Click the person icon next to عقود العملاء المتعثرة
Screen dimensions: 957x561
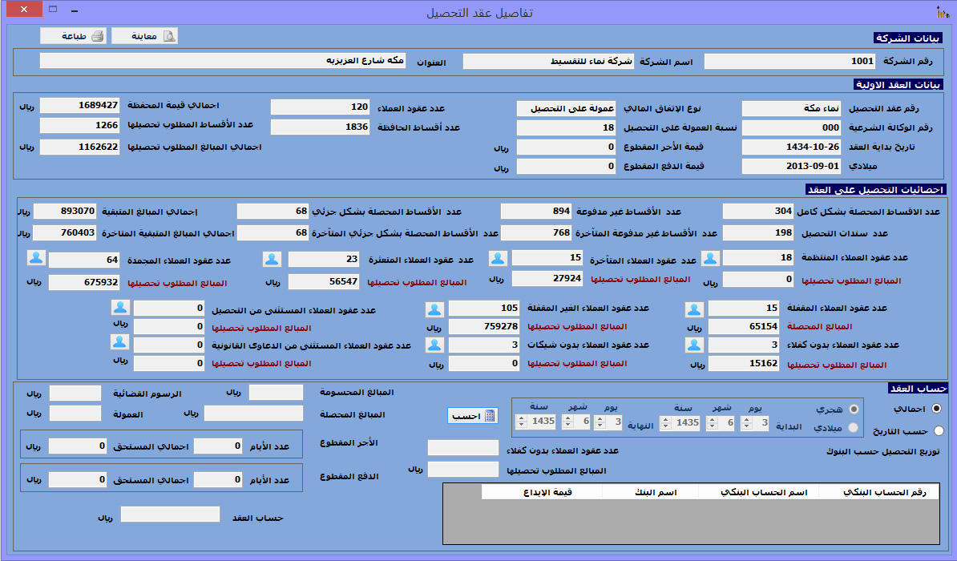[273, 259]
